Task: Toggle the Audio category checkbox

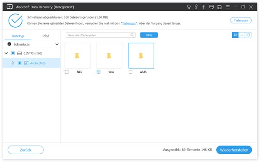Action: [x=19, y=63]
